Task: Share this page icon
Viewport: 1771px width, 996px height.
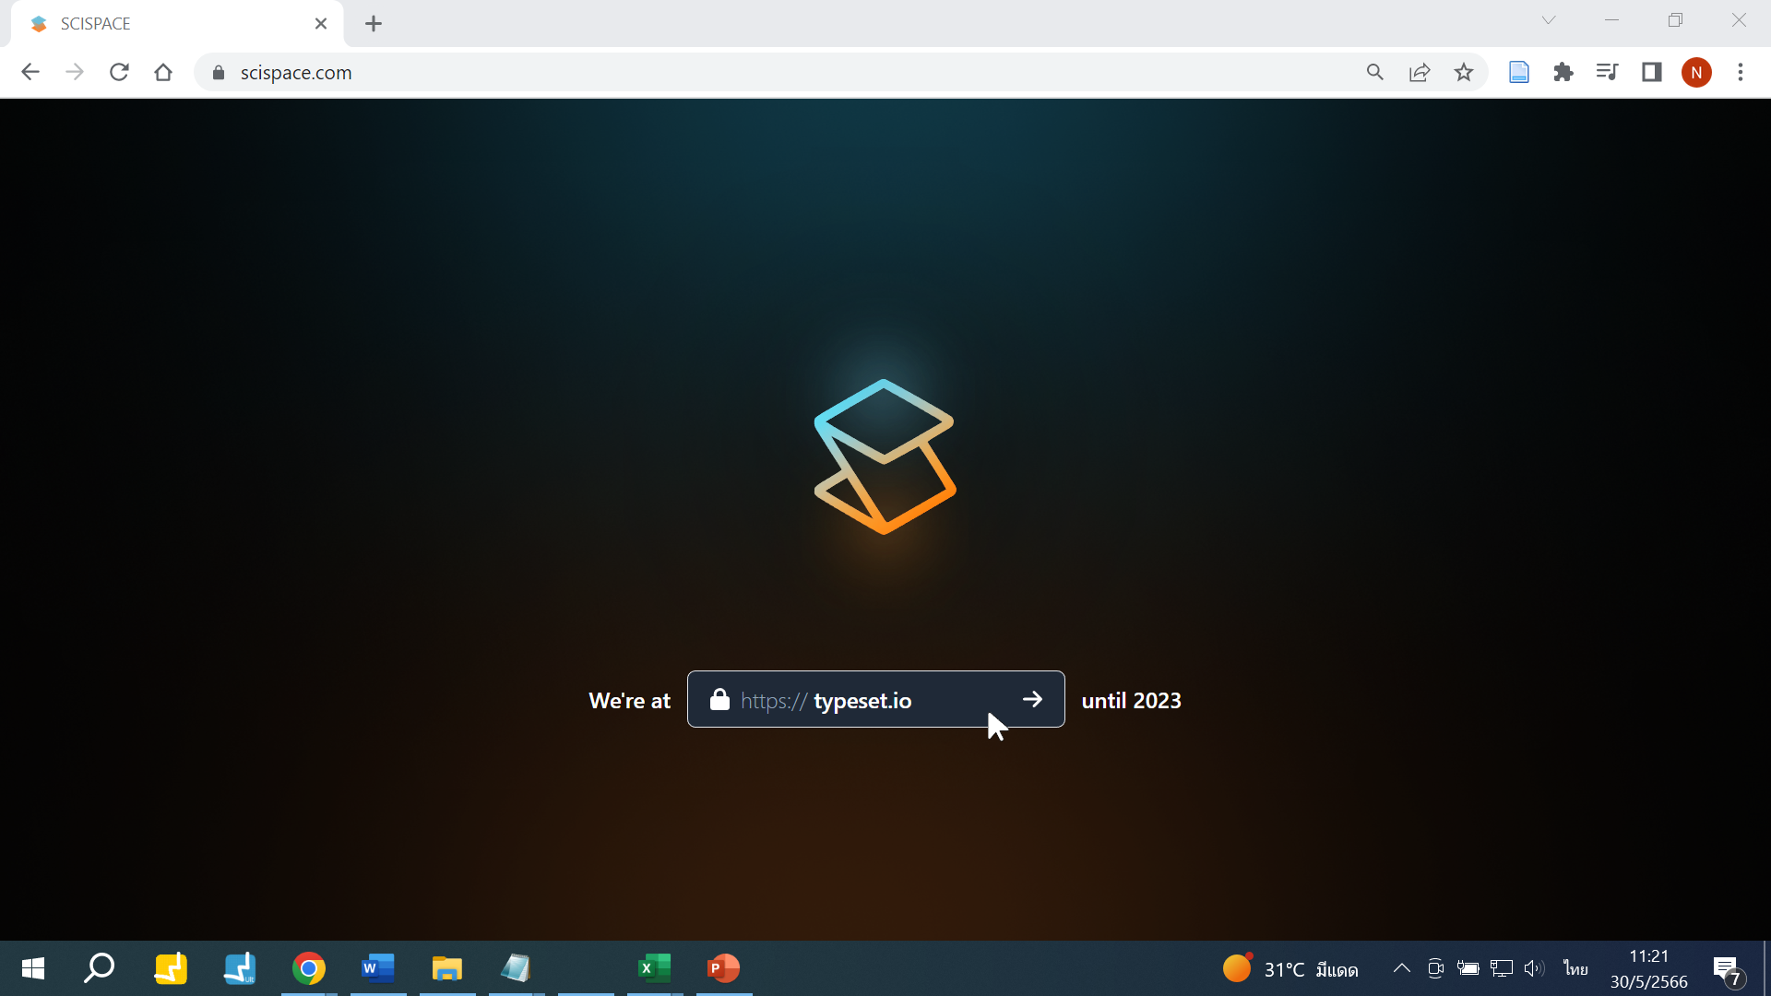Action: (1420, 72)
